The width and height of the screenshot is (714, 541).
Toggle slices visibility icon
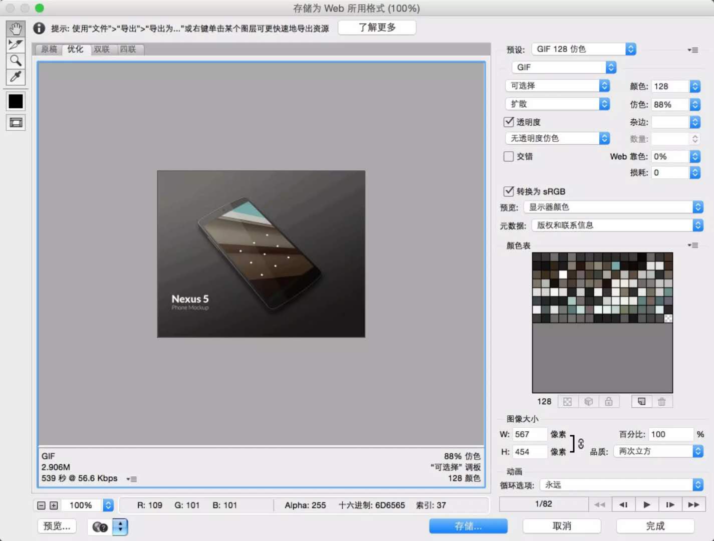pos(16,123)
